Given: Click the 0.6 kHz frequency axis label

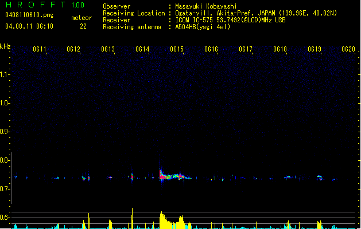Looking at the screenshot, I should (x=5, y=218).
